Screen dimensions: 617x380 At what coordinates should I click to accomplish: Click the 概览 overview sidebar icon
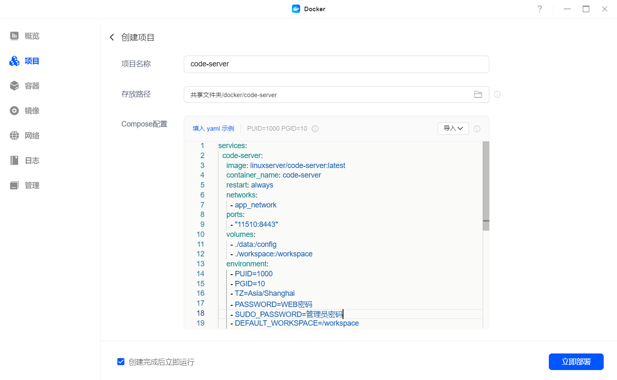[x=15, y=36]
